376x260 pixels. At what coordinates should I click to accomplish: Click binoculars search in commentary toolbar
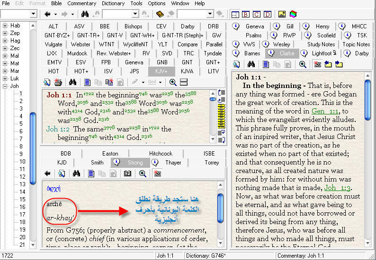[x=251, y=64]
